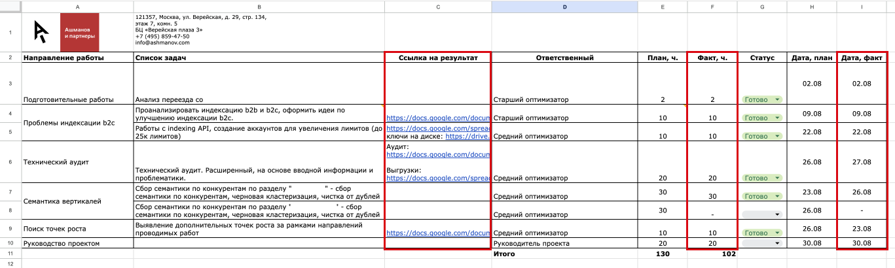Image resolution: width=895 pixels, height=268 pixels.
Task: Select the total fact hours cell '102'
Action: 712,253
